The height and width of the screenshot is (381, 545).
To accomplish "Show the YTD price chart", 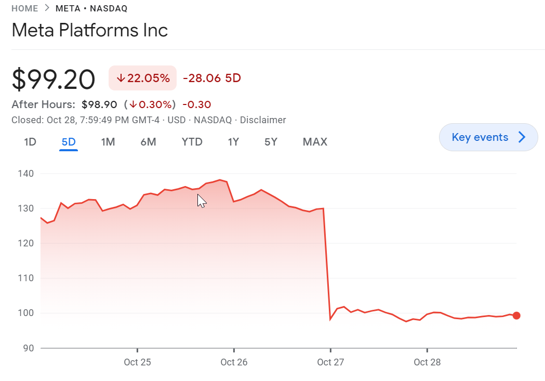I will click(192, 142).
